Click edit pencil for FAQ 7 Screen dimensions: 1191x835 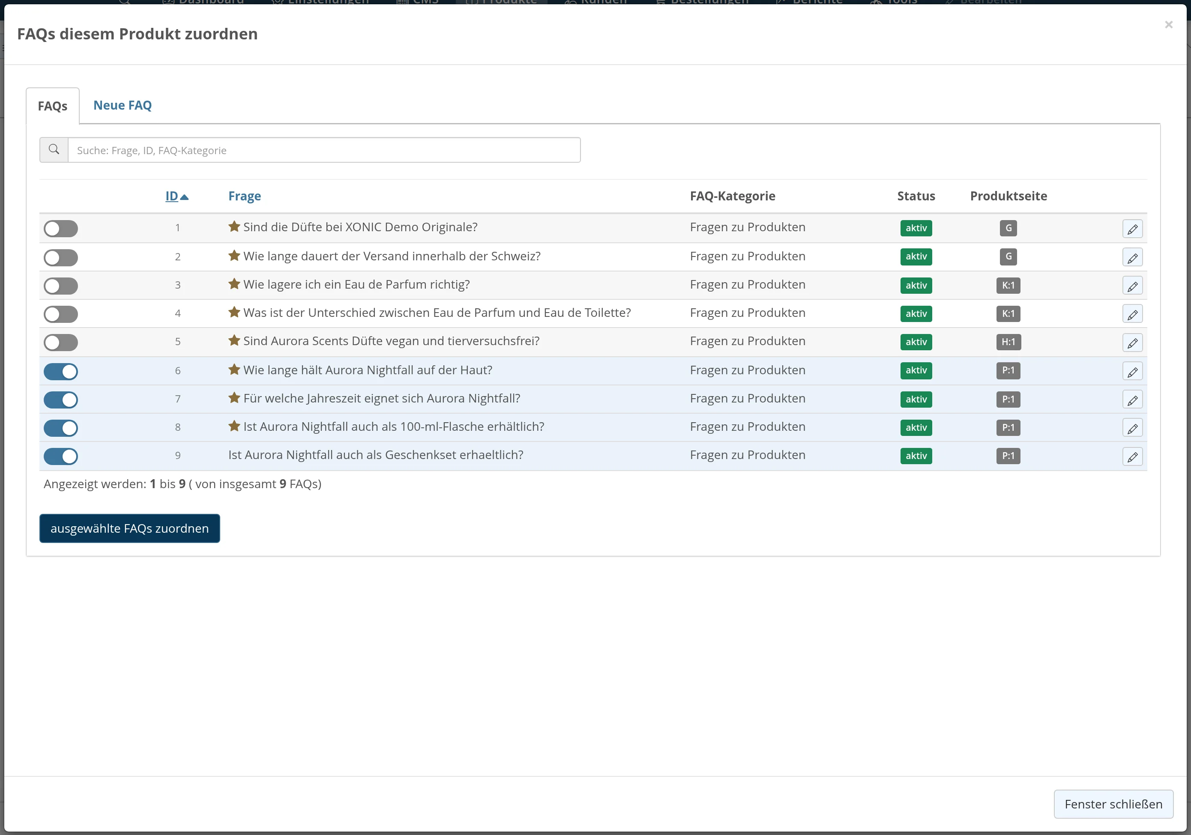[1132, 400]
